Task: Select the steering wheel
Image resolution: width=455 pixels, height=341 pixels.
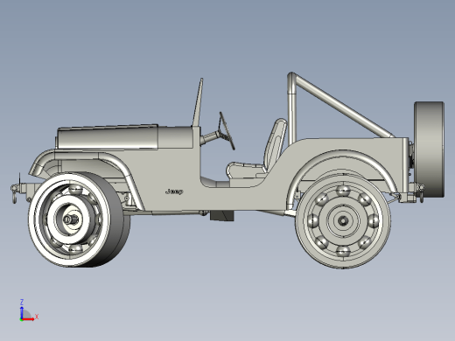Action: point(227,131)
